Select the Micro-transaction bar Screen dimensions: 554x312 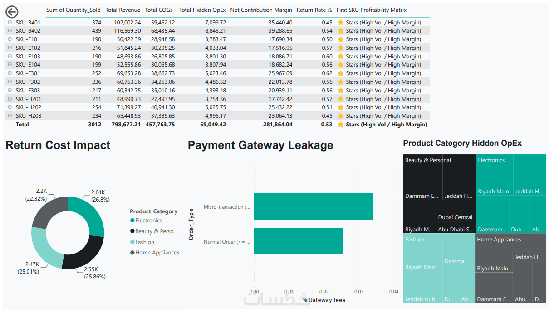[x=314, y=206]
